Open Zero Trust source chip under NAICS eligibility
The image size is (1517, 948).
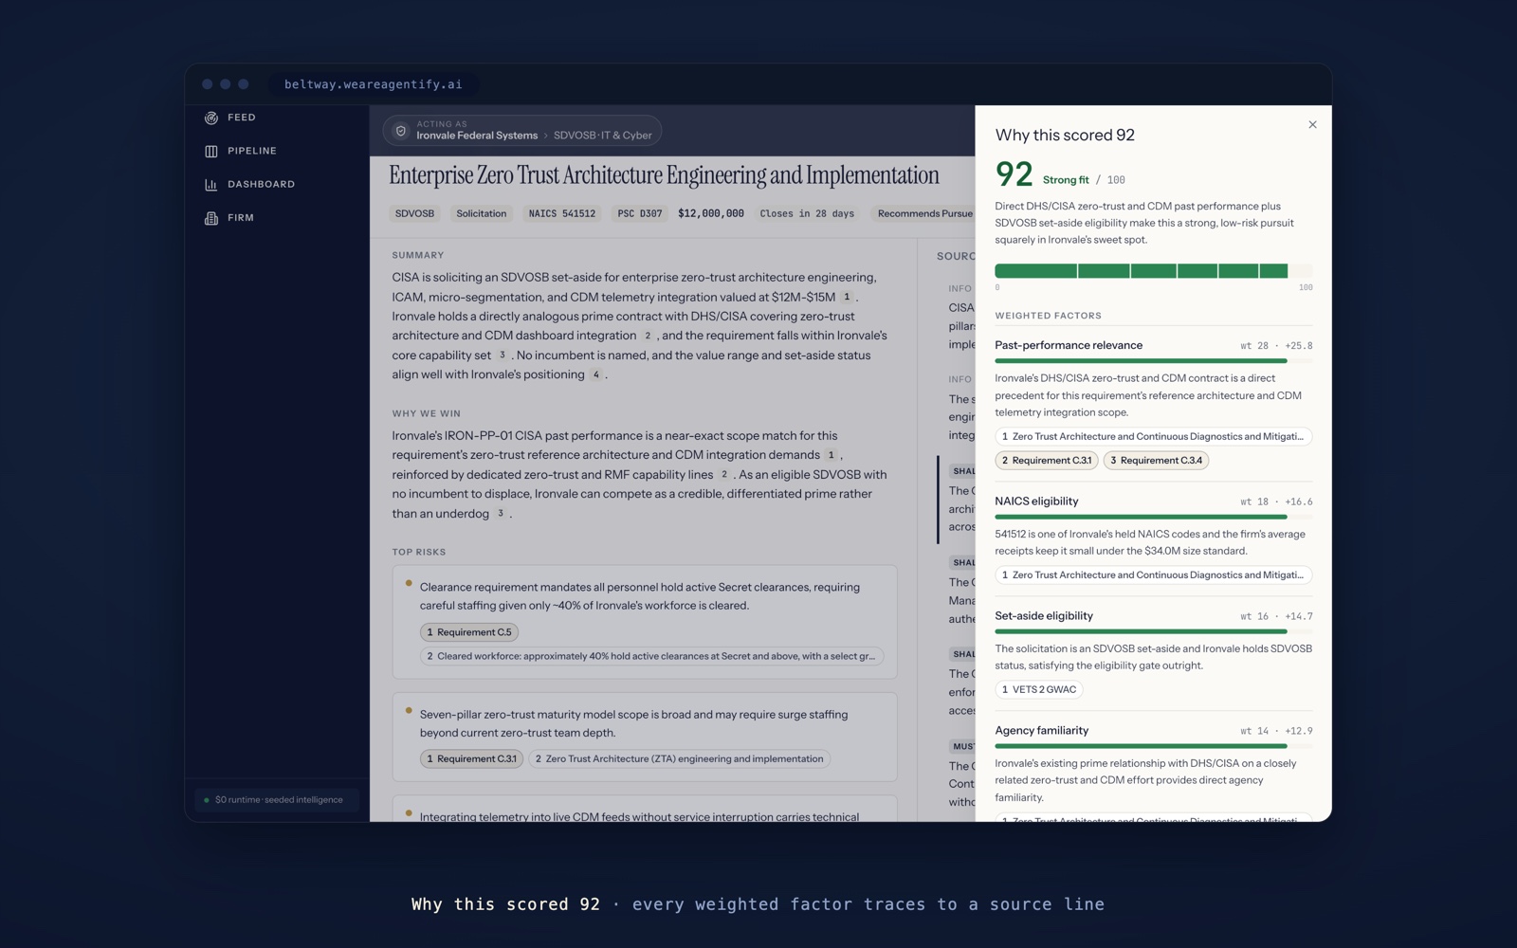pos(1154,574)
